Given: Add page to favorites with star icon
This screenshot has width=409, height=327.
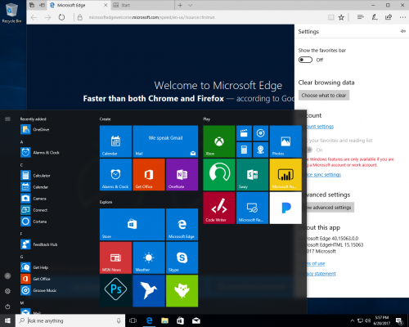Looking at the screenshot, I should 341,17.
